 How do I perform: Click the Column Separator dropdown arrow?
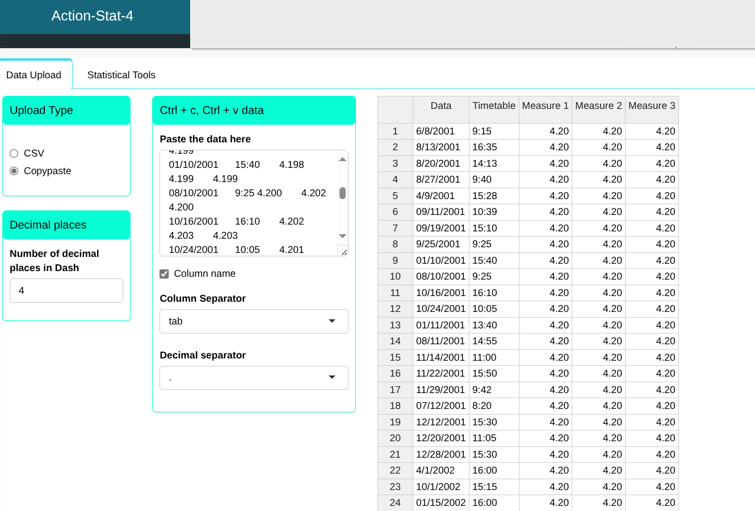[332, 321]
